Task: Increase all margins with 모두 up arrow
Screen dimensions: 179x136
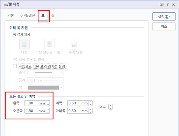Action: (111, 106)
